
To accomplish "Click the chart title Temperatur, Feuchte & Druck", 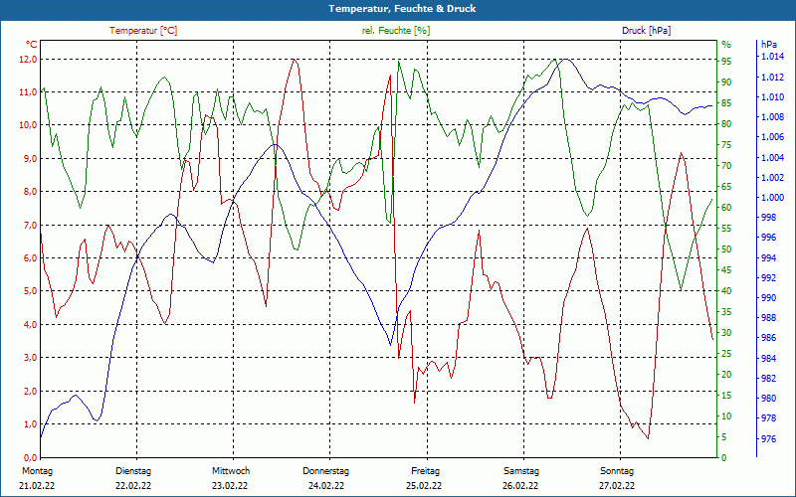I will pos(402,9).
